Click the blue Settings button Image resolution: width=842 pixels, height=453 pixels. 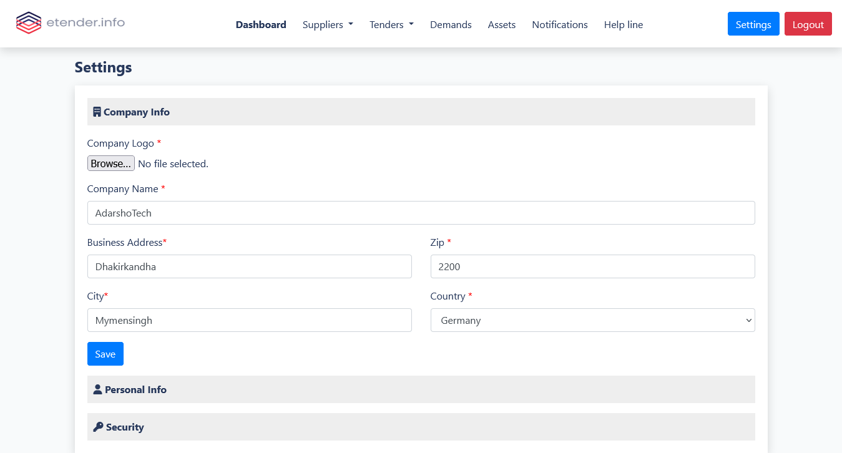click(x=753, y=24)
